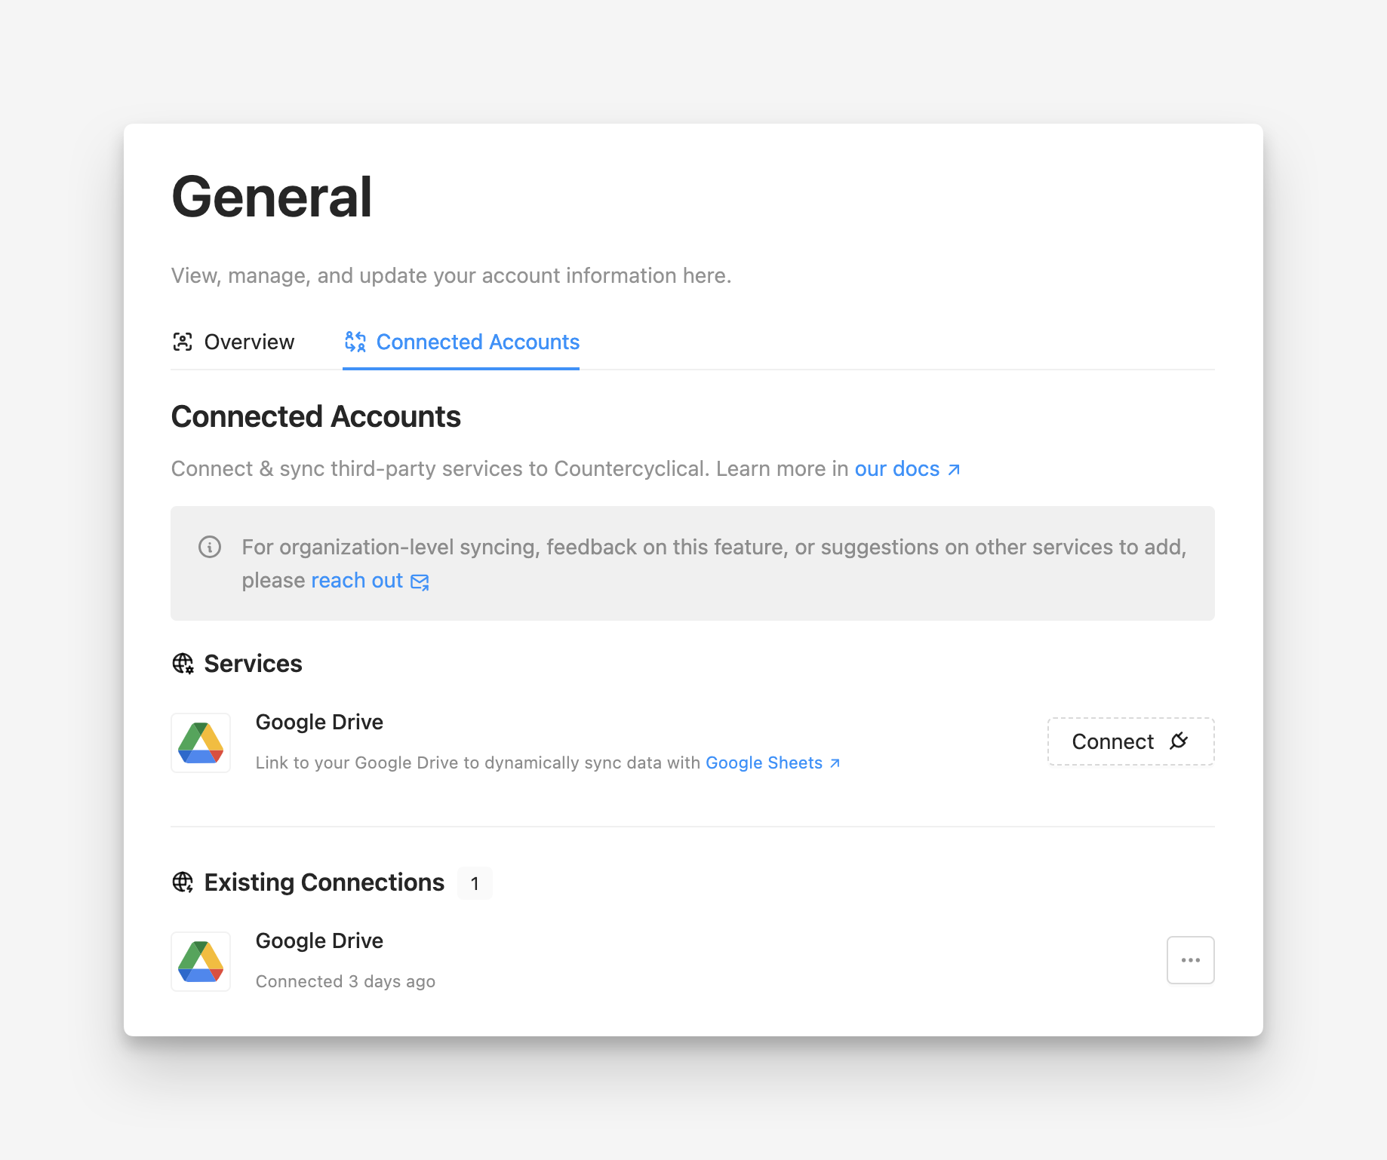Click the Overview tab face-scan icon

click(x=183, y=342)
